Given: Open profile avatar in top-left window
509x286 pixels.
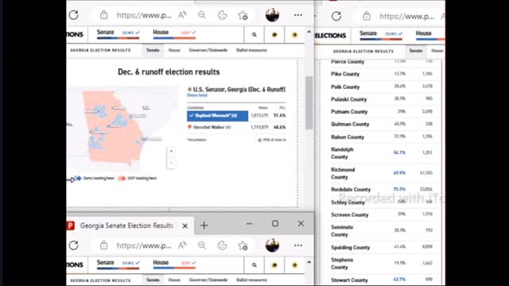Looking at the screenshot, I should click(272, 15).
